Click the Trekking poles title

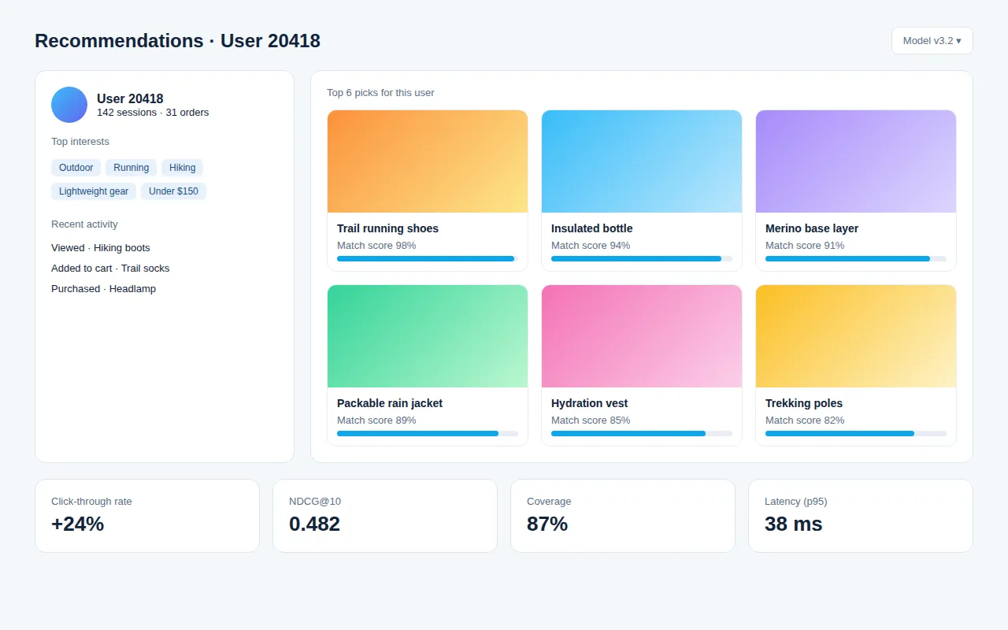click(804, 403)
